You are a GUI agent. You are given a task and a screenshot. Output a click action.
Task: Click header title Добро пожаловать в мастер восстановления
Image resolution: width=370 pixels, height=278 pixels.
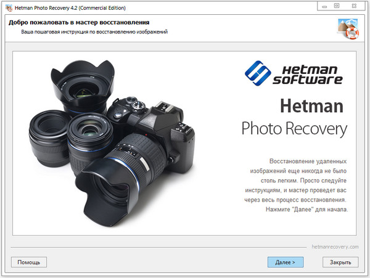pos(76,23)
